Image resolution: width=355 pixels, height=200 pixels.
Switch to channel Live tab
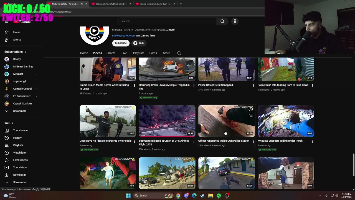tap(124, 53)
